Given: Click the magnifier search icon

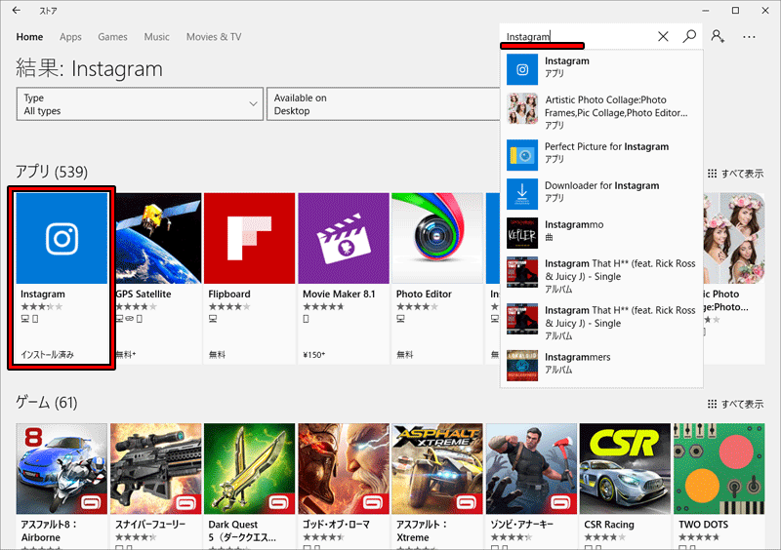Looking at the screenshot, I should point(689,36).
